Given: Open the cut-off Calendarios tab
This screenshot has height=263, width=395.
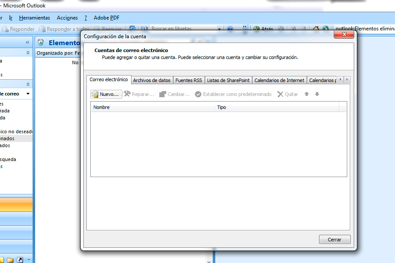Looking at the screenshot, I should 322,80.
